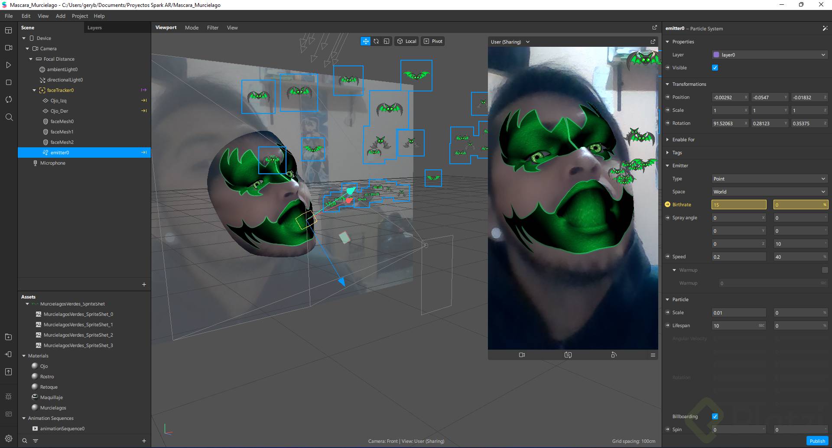Click the patch arrow on Ojo_Izq row
The image size is (832, 448).
coord(144,101)
